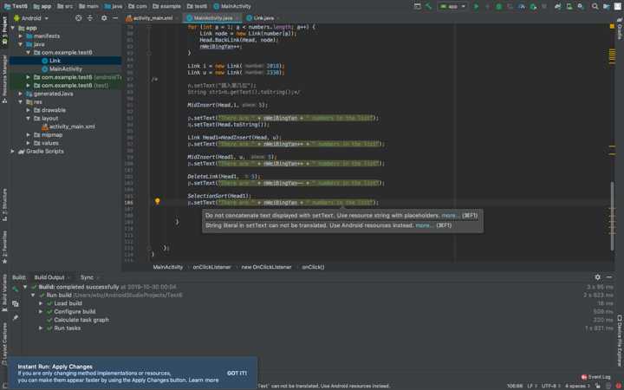This screenshot has width=624, height=390.
Task: Open the Structure side tool tab
Action: (x=4, y=205)
